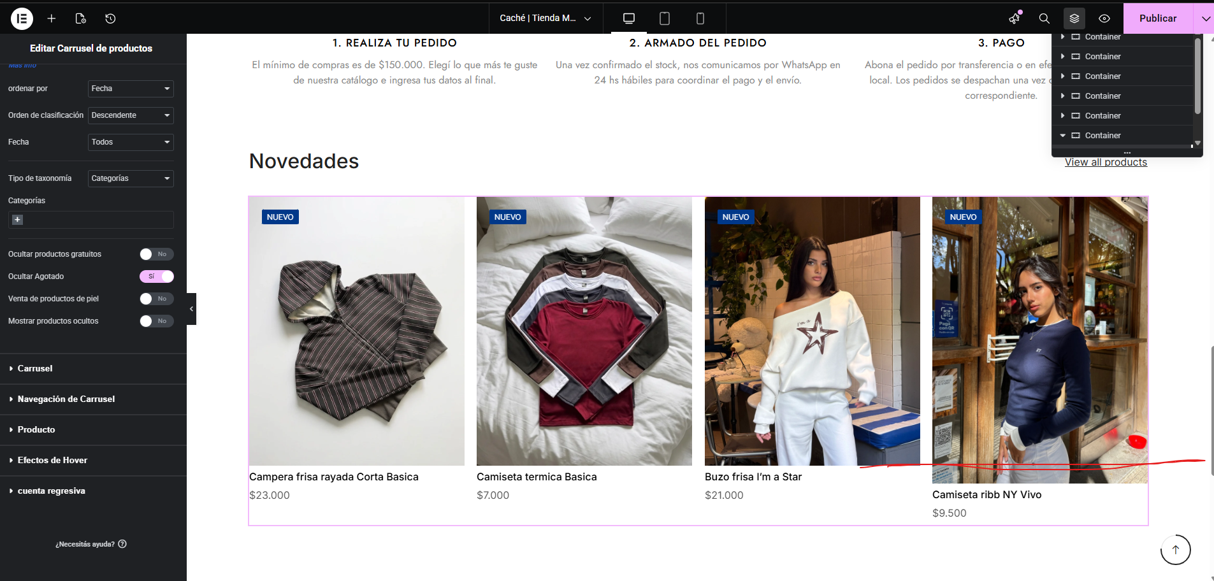Expand the Efectos de Hover section

point(93,461)
